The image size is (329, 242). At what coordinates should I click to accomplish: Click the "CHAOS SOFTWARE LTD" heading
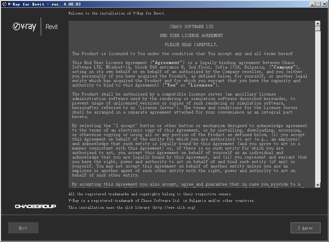[x=191, y=27]
